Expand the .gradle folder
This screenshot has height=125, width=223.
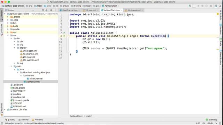(8, 17)
